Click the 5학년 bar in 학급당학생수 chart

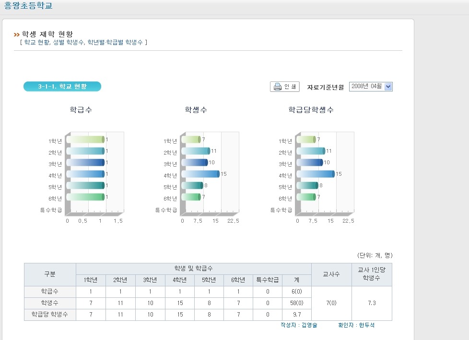point(307,185)
